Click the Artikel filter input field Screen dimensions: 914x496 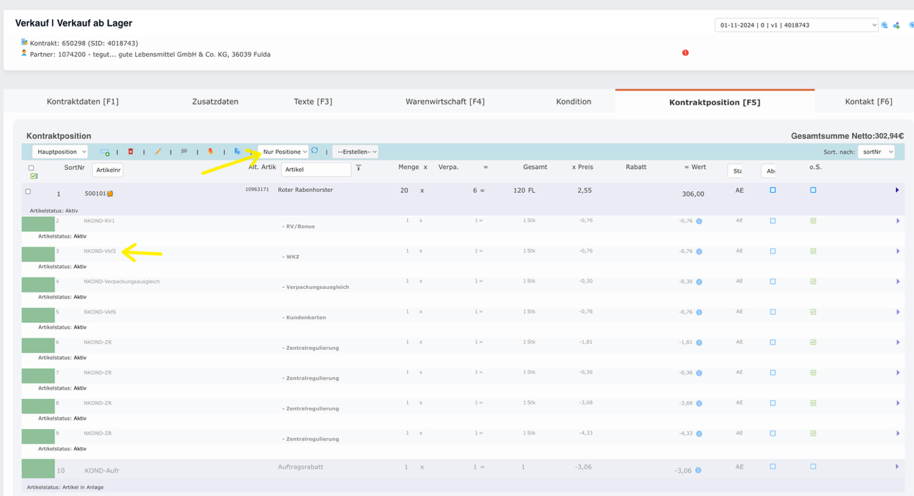pyautogui.click(x=315, y=170)
